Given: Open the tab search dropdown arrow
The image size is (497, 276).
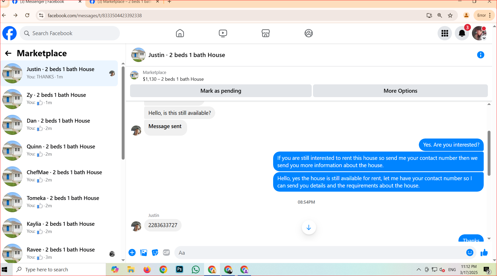Looking at the screenshot, I should pyautogui.click(x=4, y=2).
